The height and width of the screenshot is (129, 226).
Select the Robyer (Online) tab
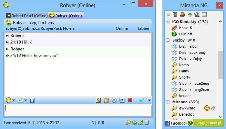(66, 15)
